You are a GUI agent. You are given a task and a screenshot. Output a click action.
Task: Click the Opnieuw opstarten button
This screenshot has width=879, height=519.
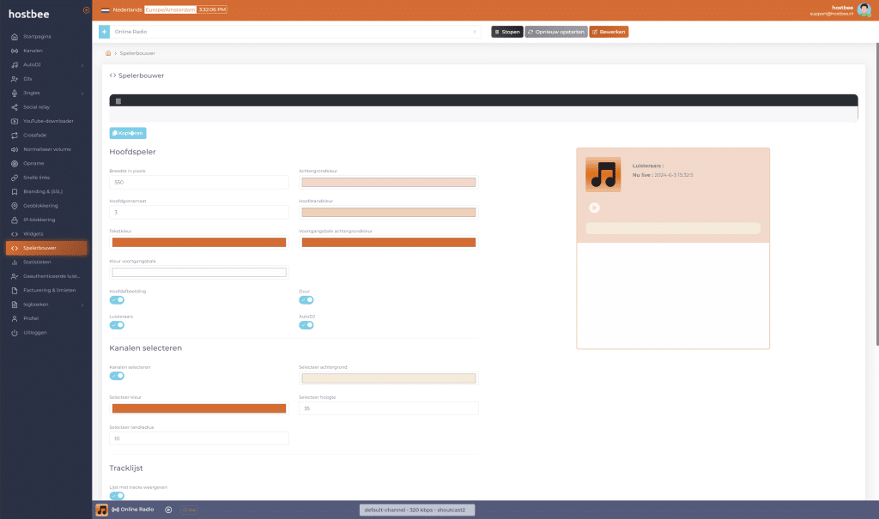[555, 32]
